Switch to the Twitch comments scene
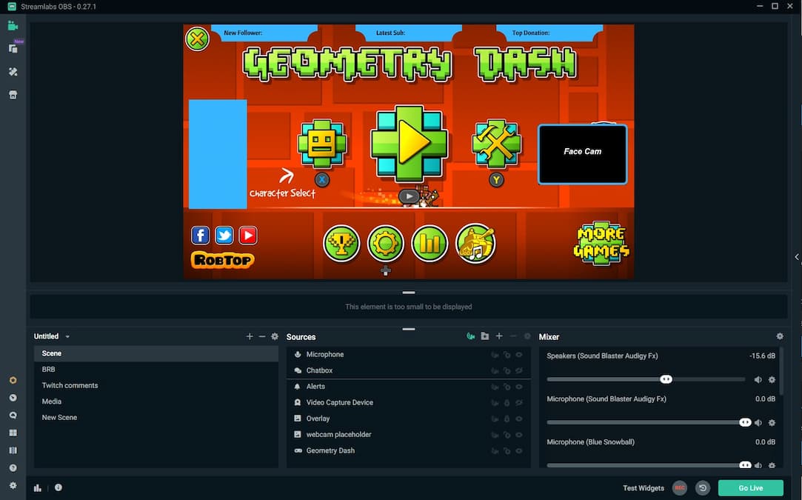 [x=156, y=385]
